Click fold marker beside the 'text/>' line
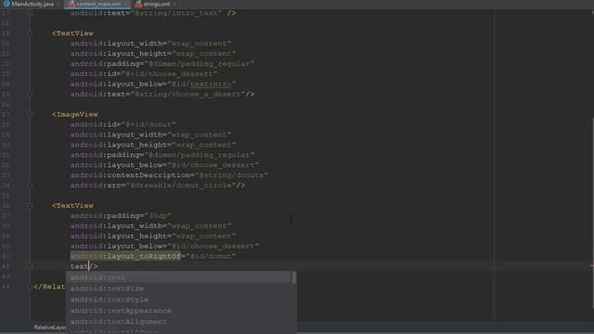594x334 pixels. 30,266
